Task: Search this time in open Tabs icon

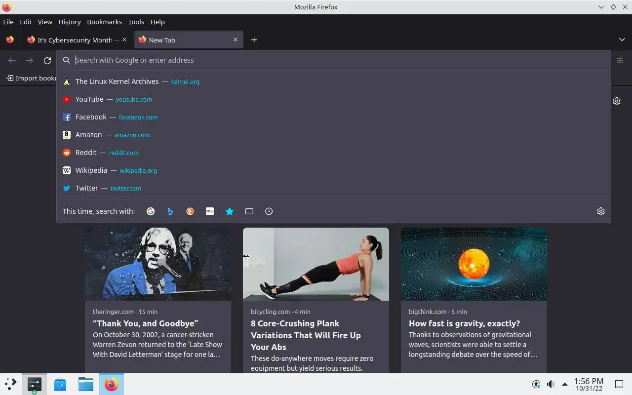Action: coord(249,211)
